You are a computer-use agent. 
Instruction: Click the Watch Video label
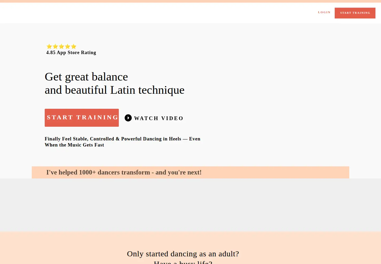pyautogui.click(x=159, y=118)
